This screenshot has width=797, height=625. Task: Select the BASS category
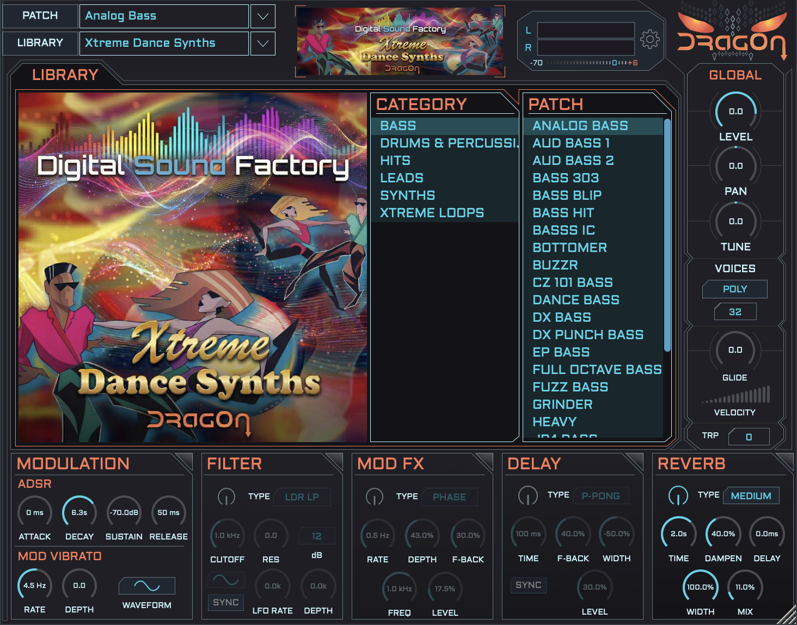pos(445,126)
